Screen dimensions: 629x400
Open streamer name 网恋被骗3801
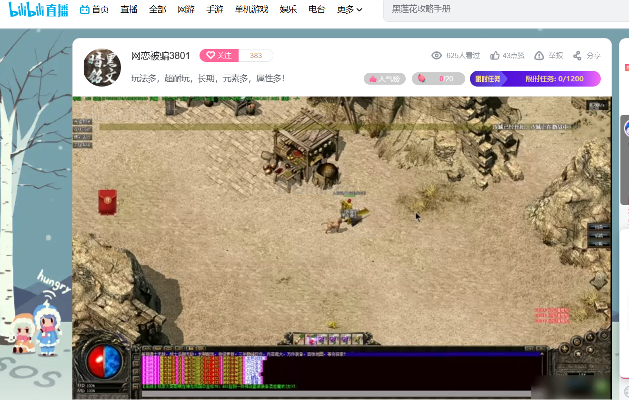[161, 56]
